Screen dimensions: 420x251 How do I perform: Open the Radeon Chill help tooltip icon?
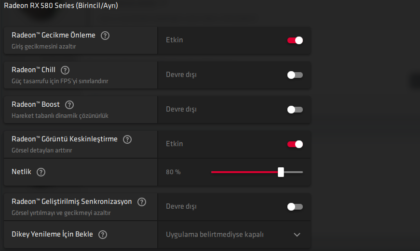click(65, 70)
